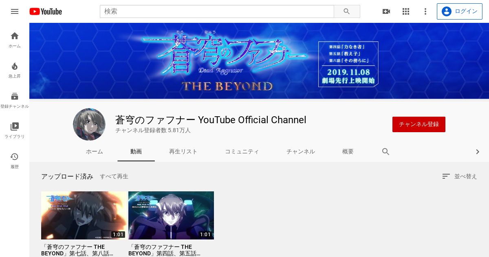Go to ホーム in the sidebar
The image size is (489, 257).
pos(15,40)
